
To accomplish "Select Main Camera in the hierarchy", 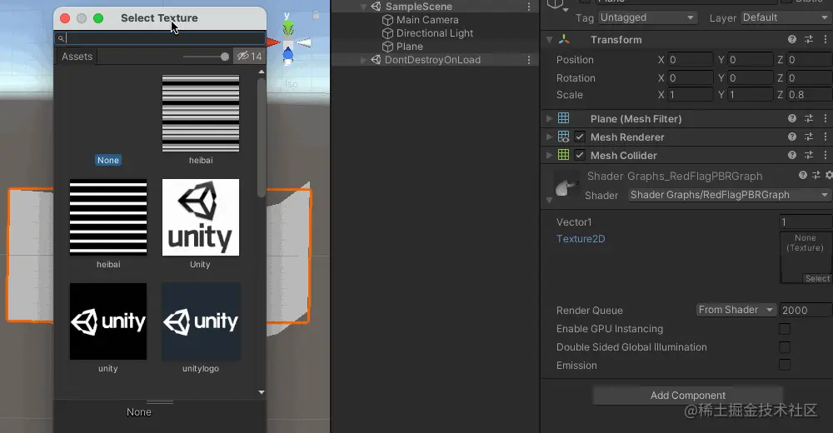I will click(427, 20).
